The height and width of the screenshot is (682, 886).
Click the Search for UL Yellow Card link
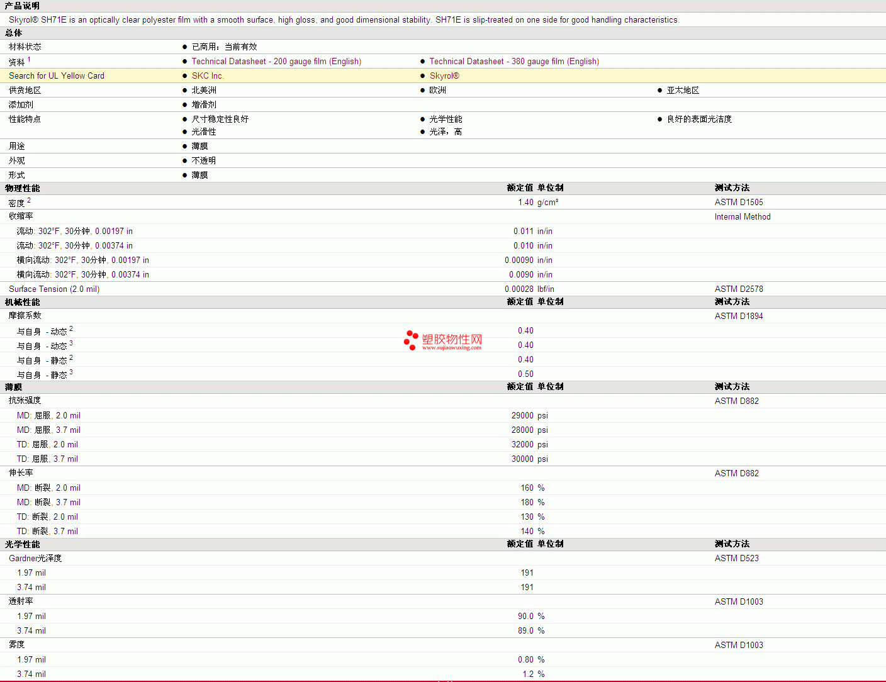[x=57, y=75]
